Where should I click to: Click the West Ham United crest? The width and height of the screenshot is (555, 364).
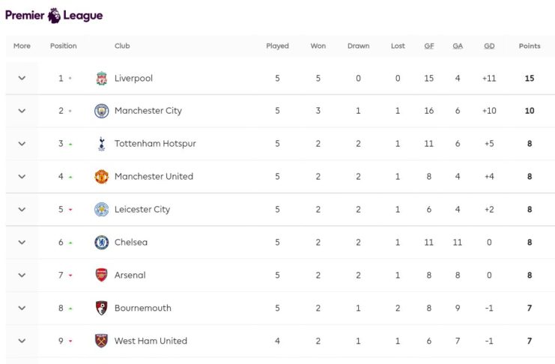pyautogui.click(x=102, y=341)
